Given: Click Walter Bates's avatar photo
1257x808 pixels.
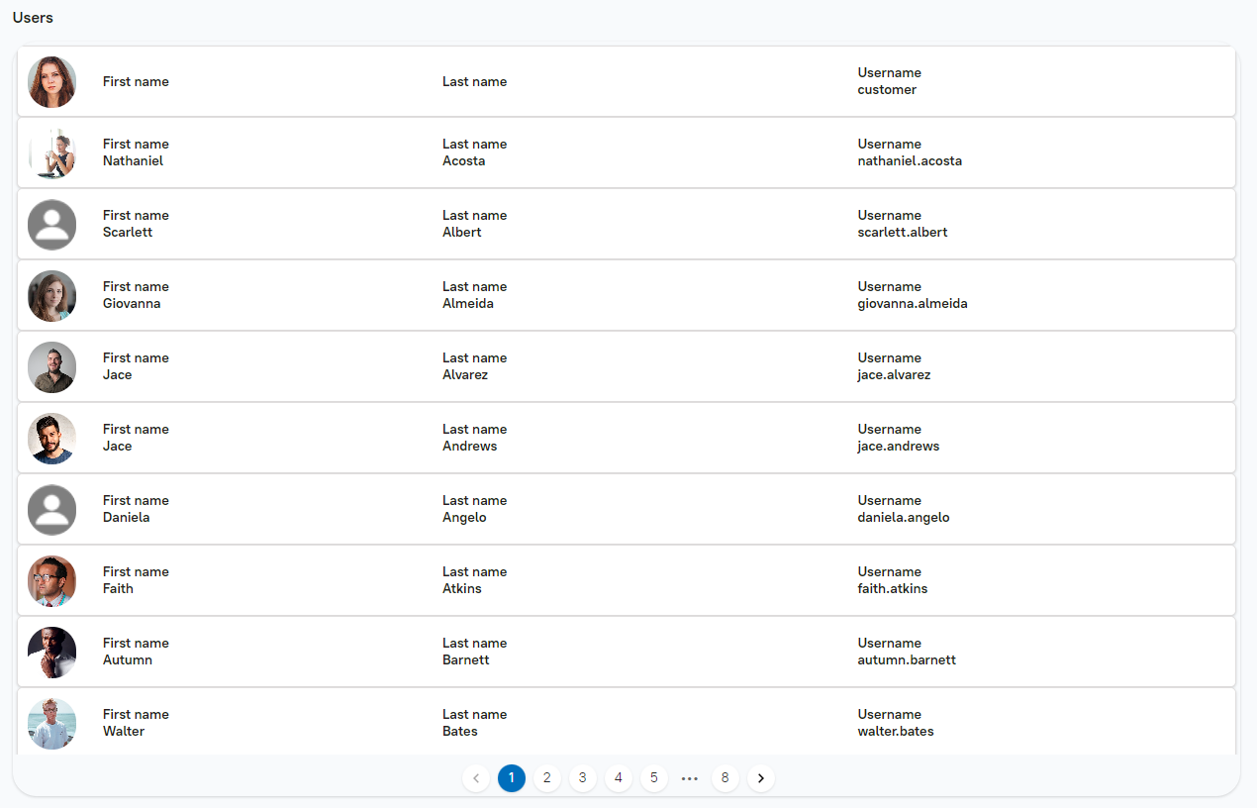Looking at the screenshot, I should click(51, 724).
